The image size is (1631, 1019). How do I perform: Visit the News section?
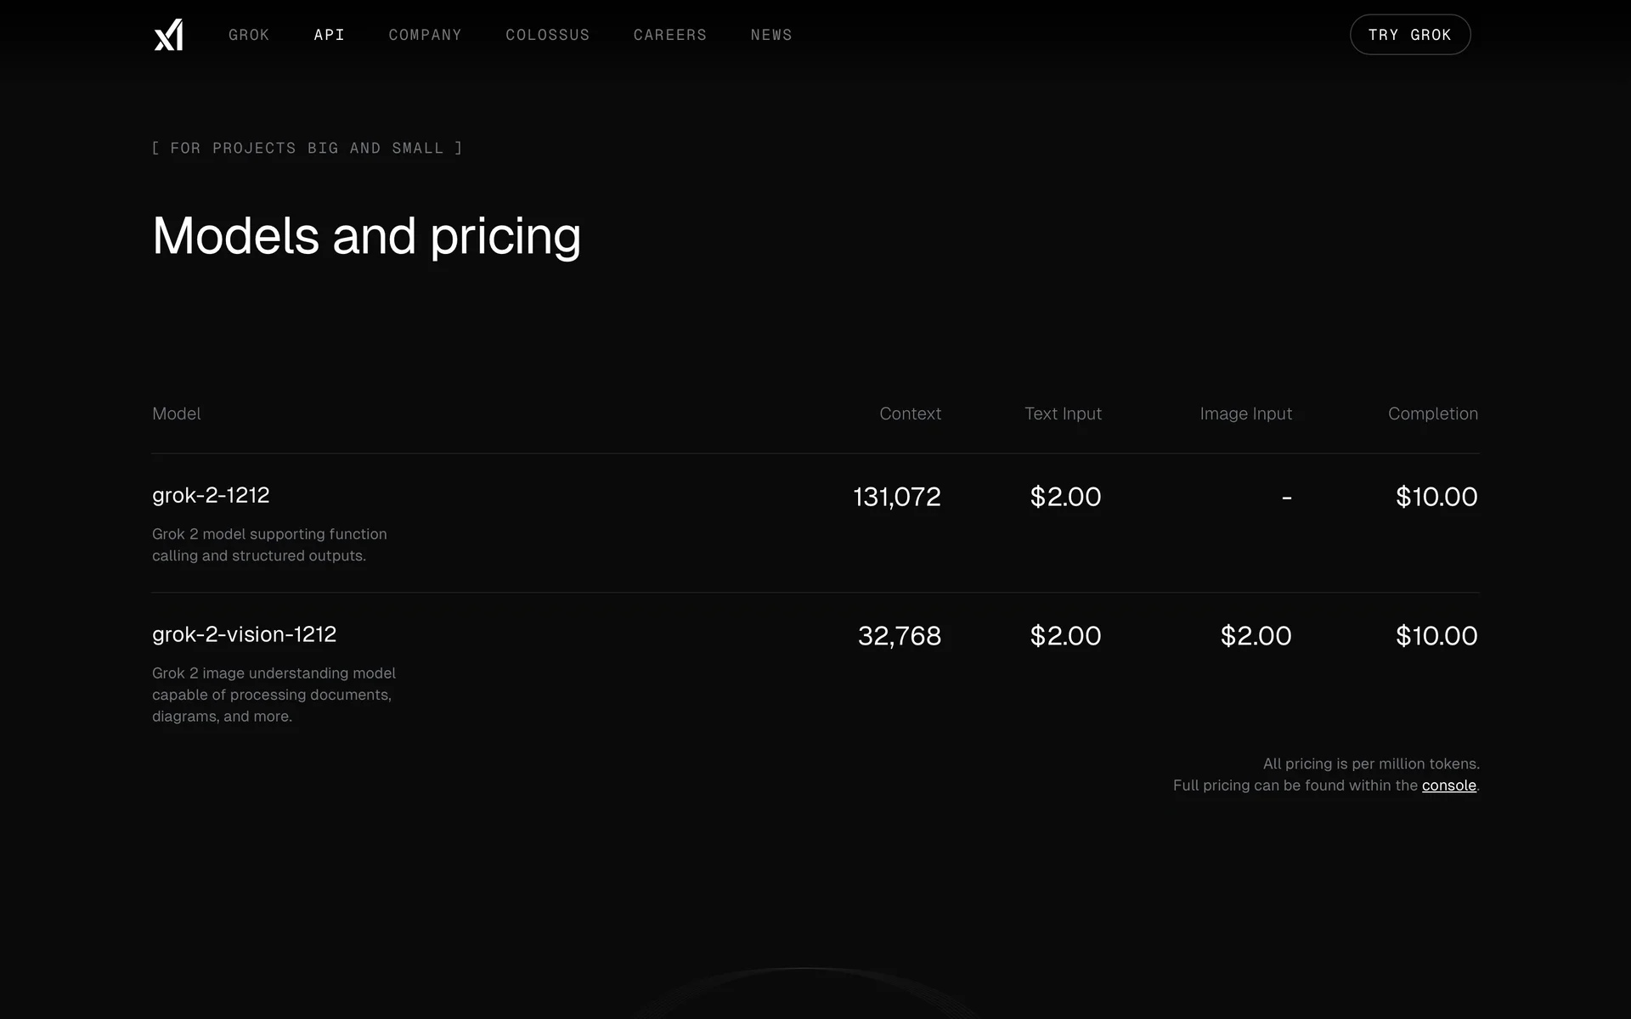(771, 35)
